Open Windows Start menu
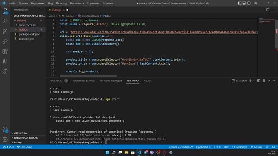Image resolution: width=278 pixels, height=156 pixels. pos(107,153)
